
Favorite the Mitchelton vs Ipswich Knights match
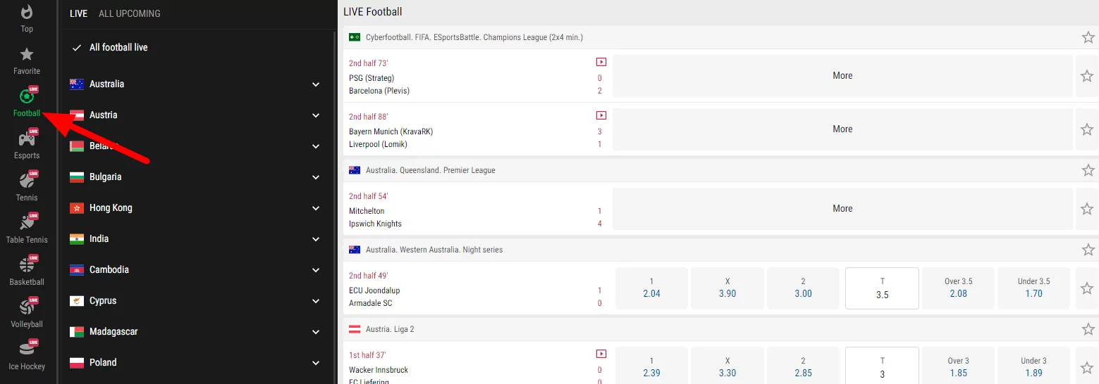1087,209
